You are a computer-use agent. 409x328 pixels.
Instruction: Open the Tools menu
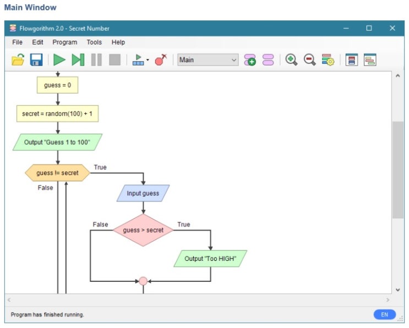pos(94,42)
